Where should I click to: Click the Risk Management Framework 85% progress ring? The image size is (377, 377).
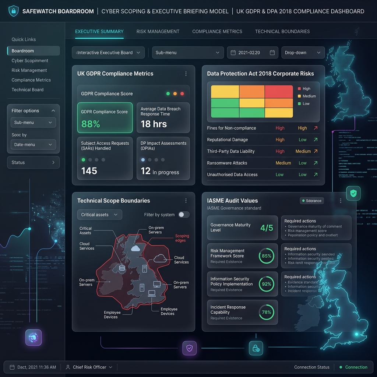pyautogui.click(x=267, y=256)
